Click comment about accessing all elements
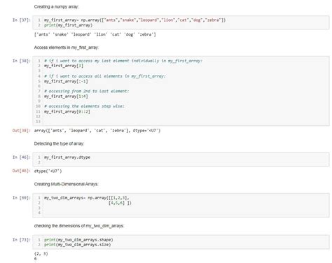332x263 pixels. (x=105, y=76)
